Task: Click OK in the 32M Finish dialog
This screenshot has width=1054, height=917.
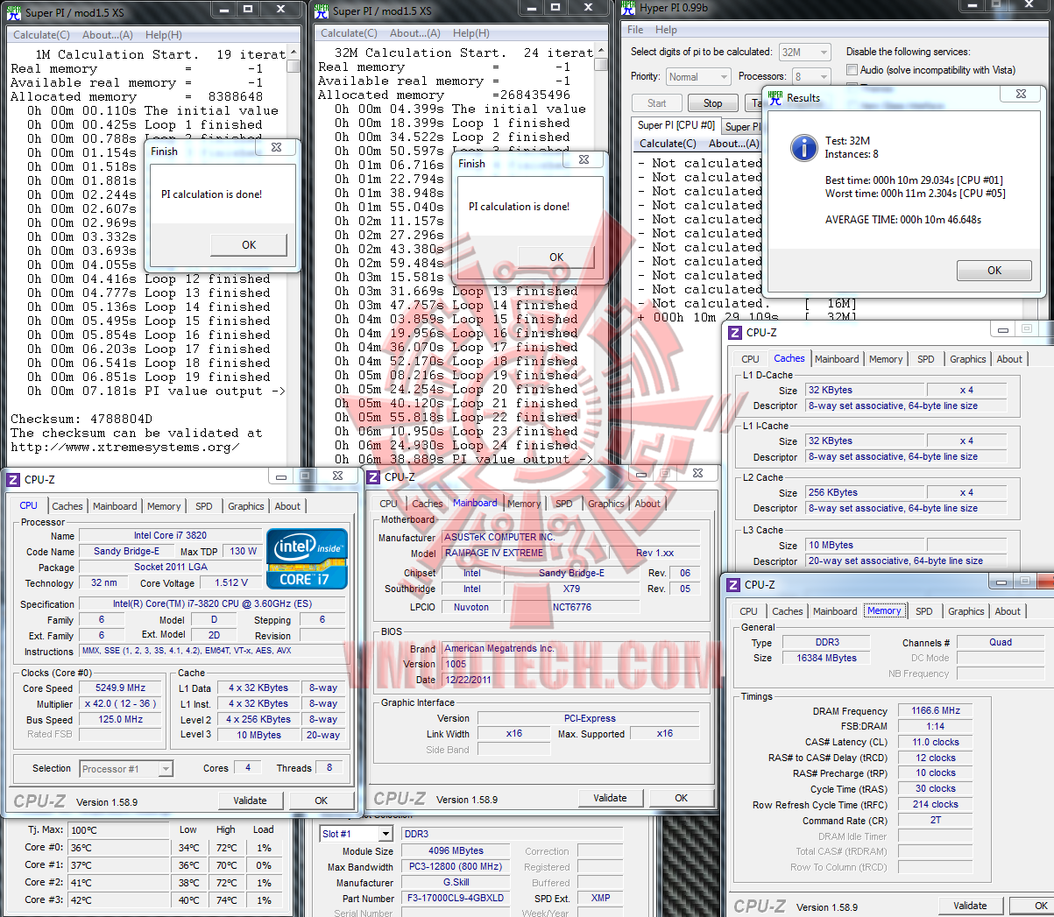Action: tap(556, 257)
